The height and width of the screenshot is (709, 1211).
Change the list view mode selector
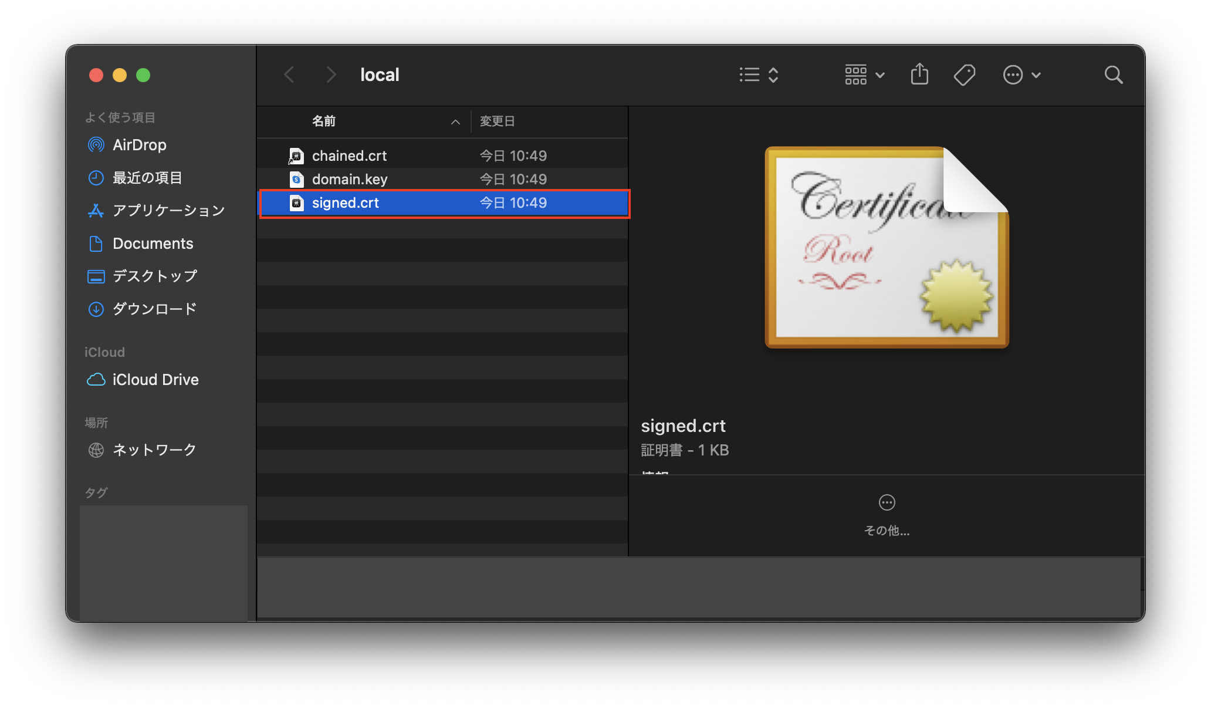(x=759, y=75)
